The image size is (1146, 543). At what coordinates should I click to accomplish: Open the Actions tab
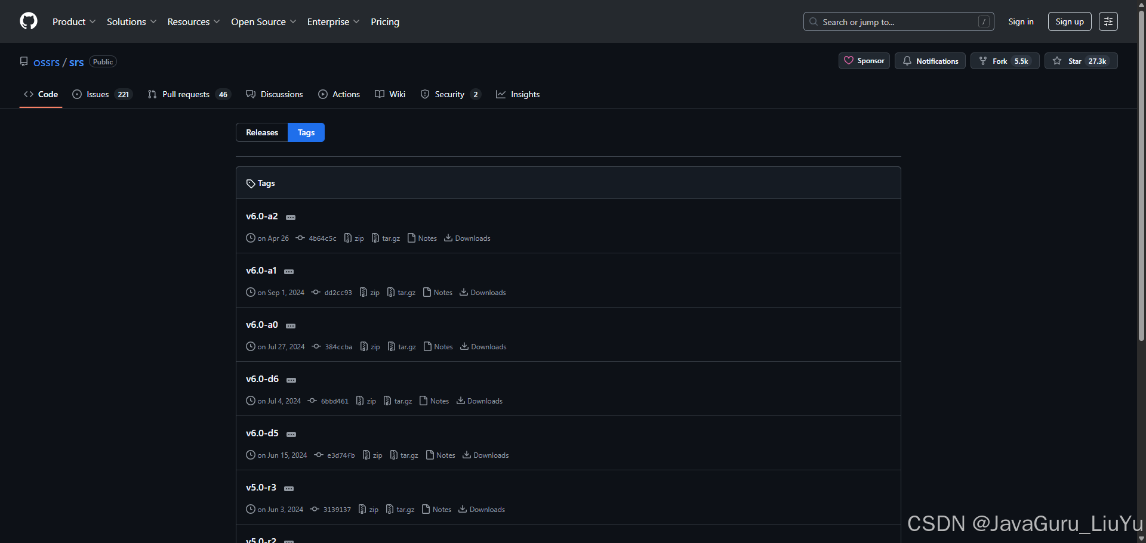pyautogui.click(x=339, y=94)
